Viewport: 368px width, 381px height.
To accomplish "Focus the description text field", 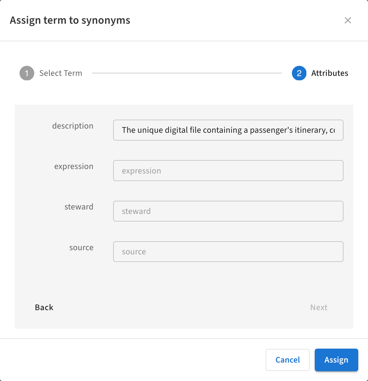I will pos(228,130).
